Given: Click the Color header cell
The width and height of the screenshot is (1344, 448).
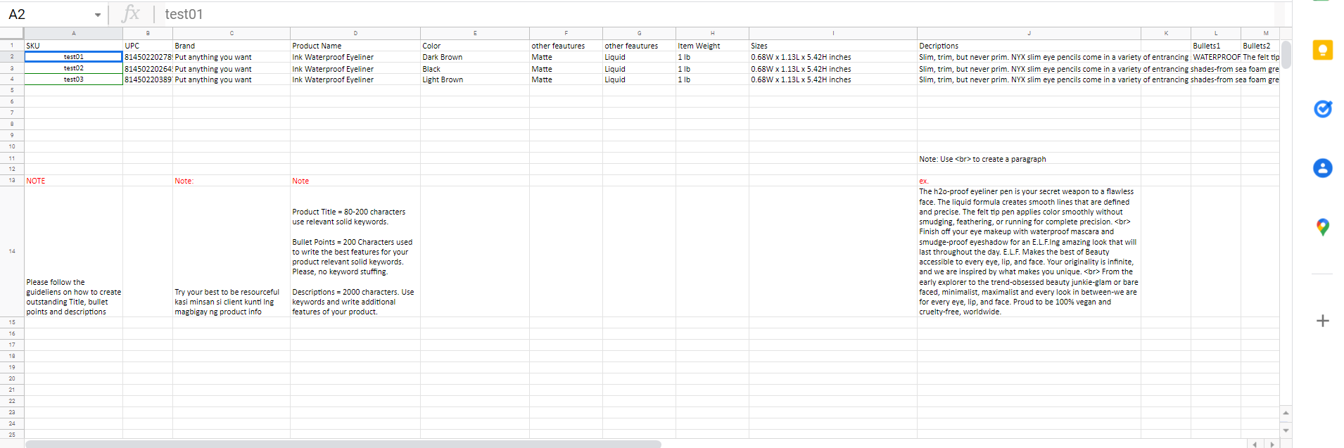Looking at the screenshot, I should coord(475,46).
